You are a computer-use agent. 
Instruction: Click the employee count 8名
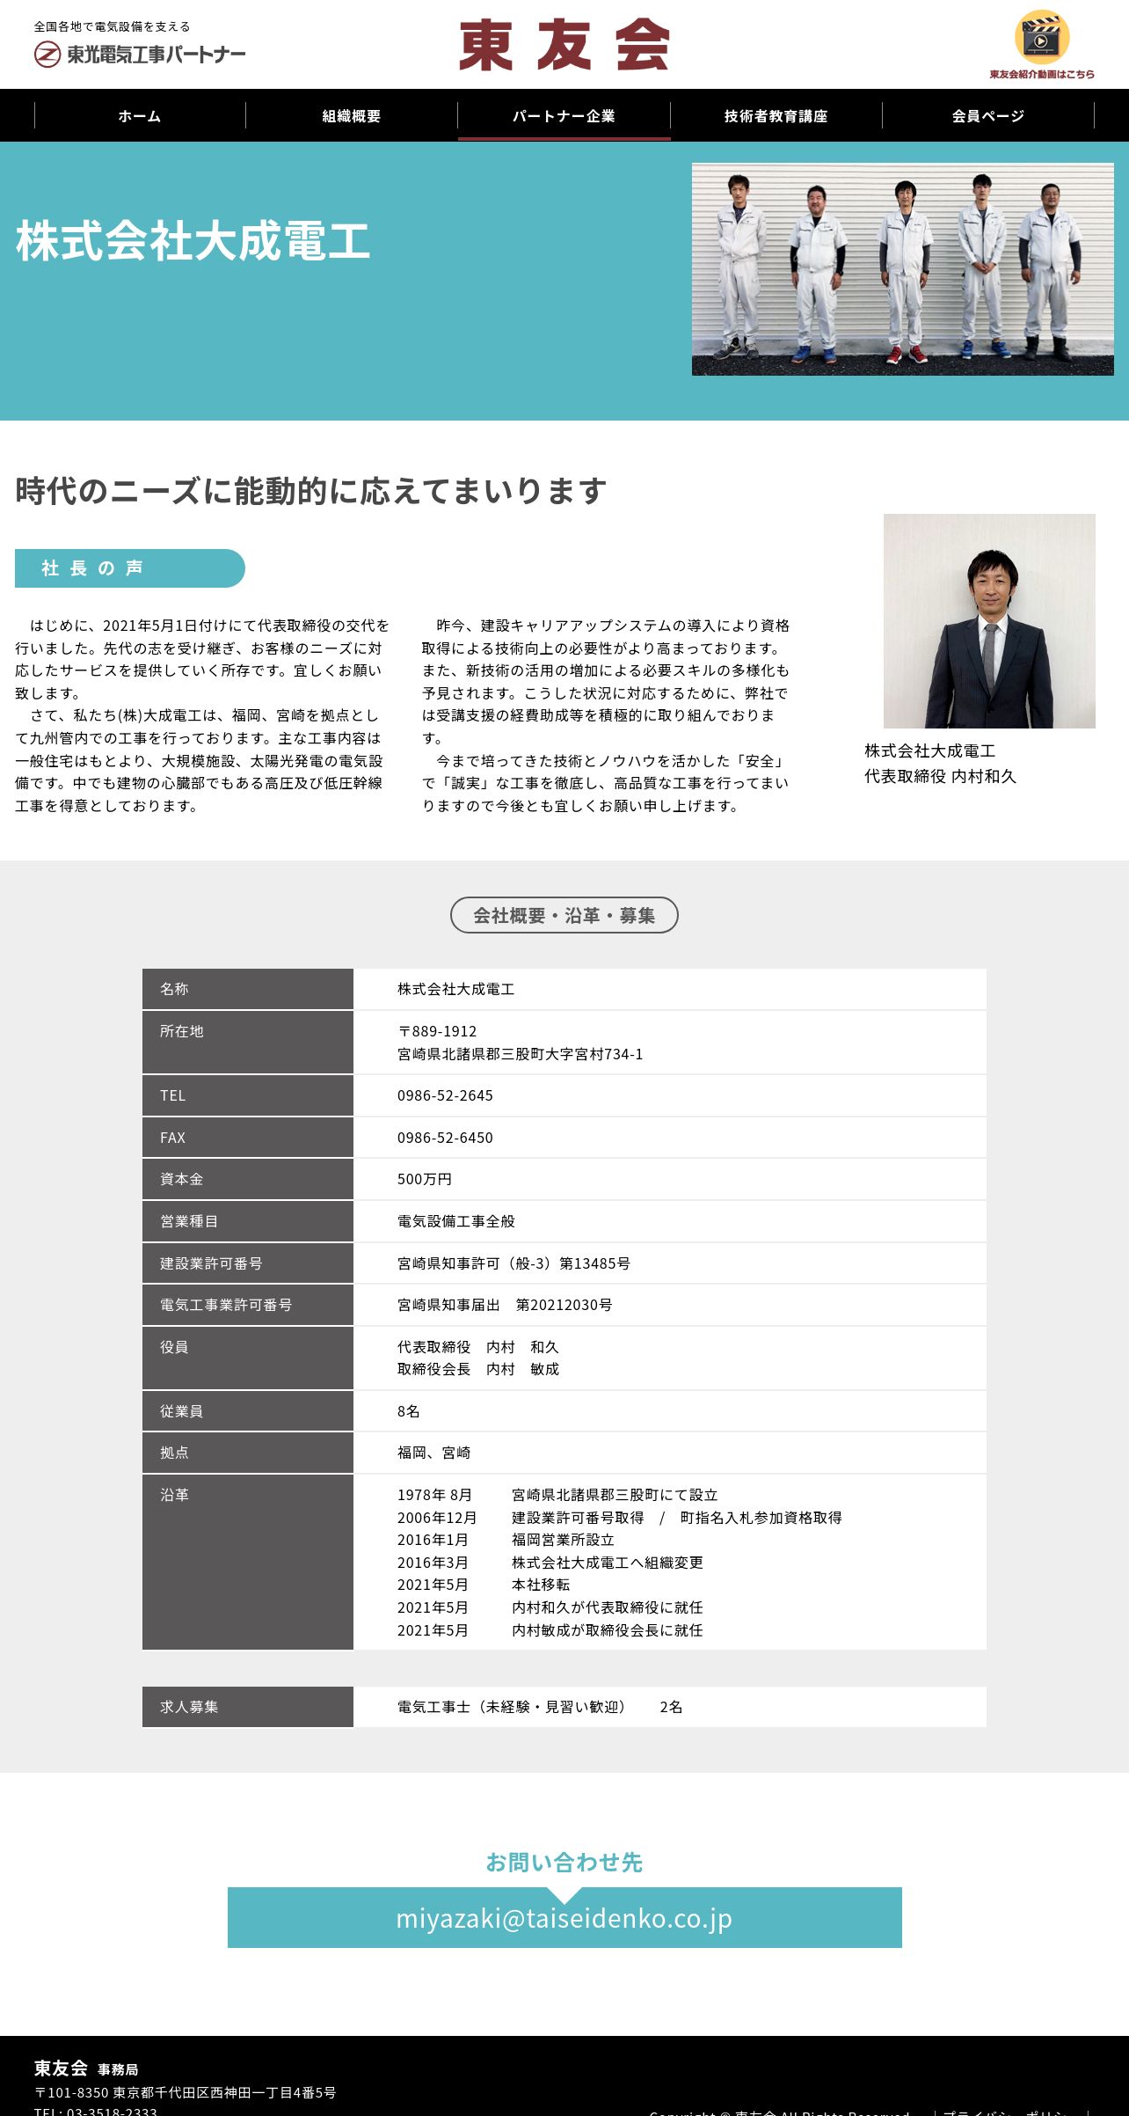[409, 1411]
